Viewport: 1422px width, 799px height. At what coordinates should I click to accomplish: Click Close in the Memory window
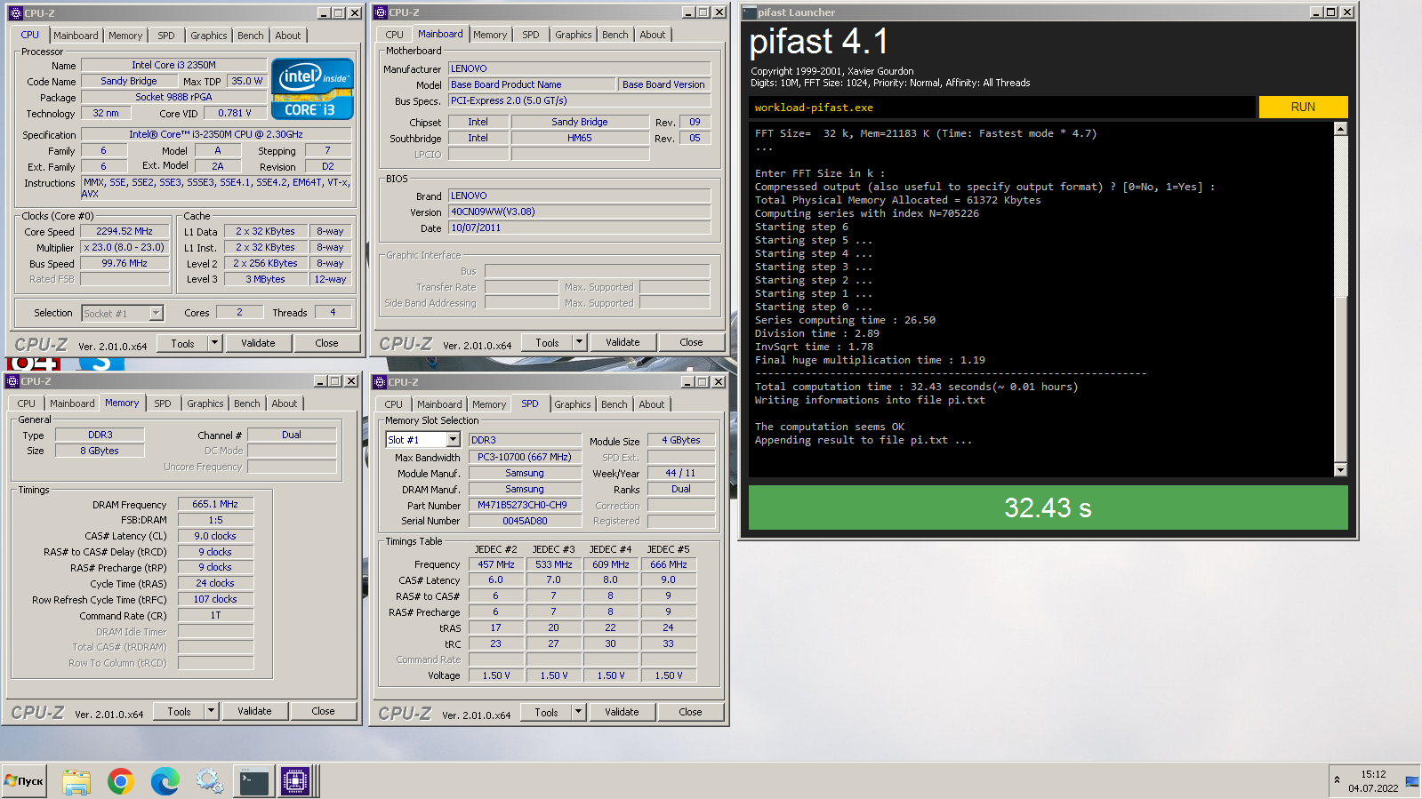pyautogui.click(x=323, y=711)
